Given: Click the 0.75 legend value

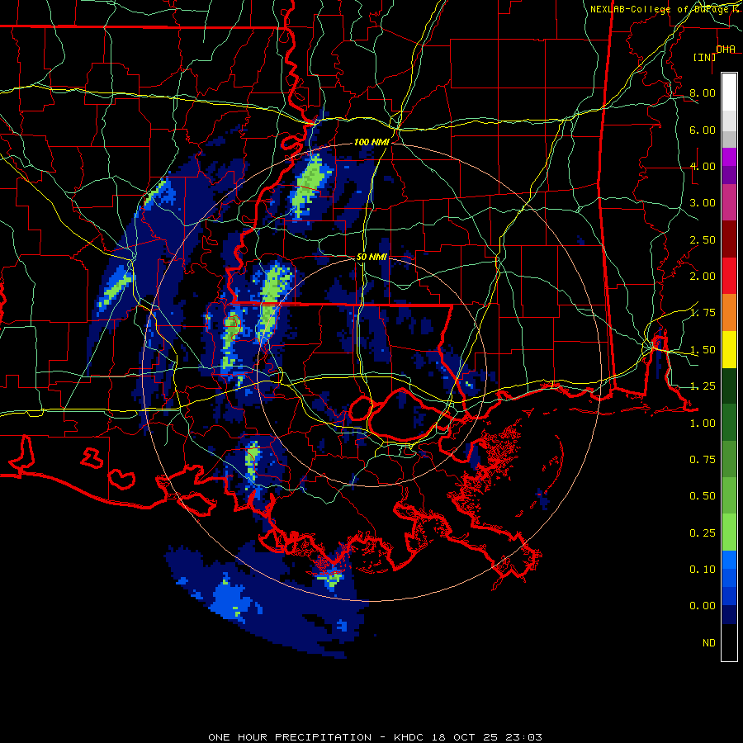Looking at the screenshot, I should click(x=703, y=460).
